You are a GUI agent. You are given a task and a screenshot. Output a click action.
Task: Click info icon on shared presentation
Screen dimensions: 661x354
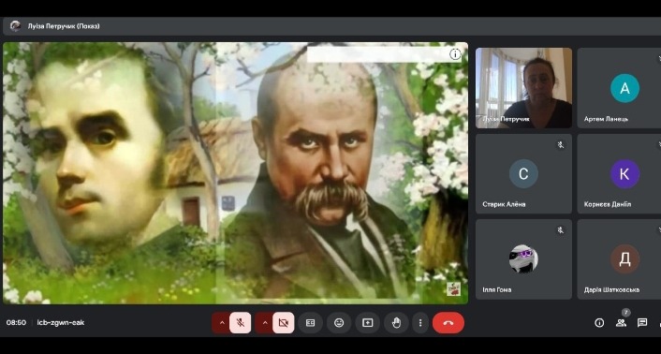point(455,54)
